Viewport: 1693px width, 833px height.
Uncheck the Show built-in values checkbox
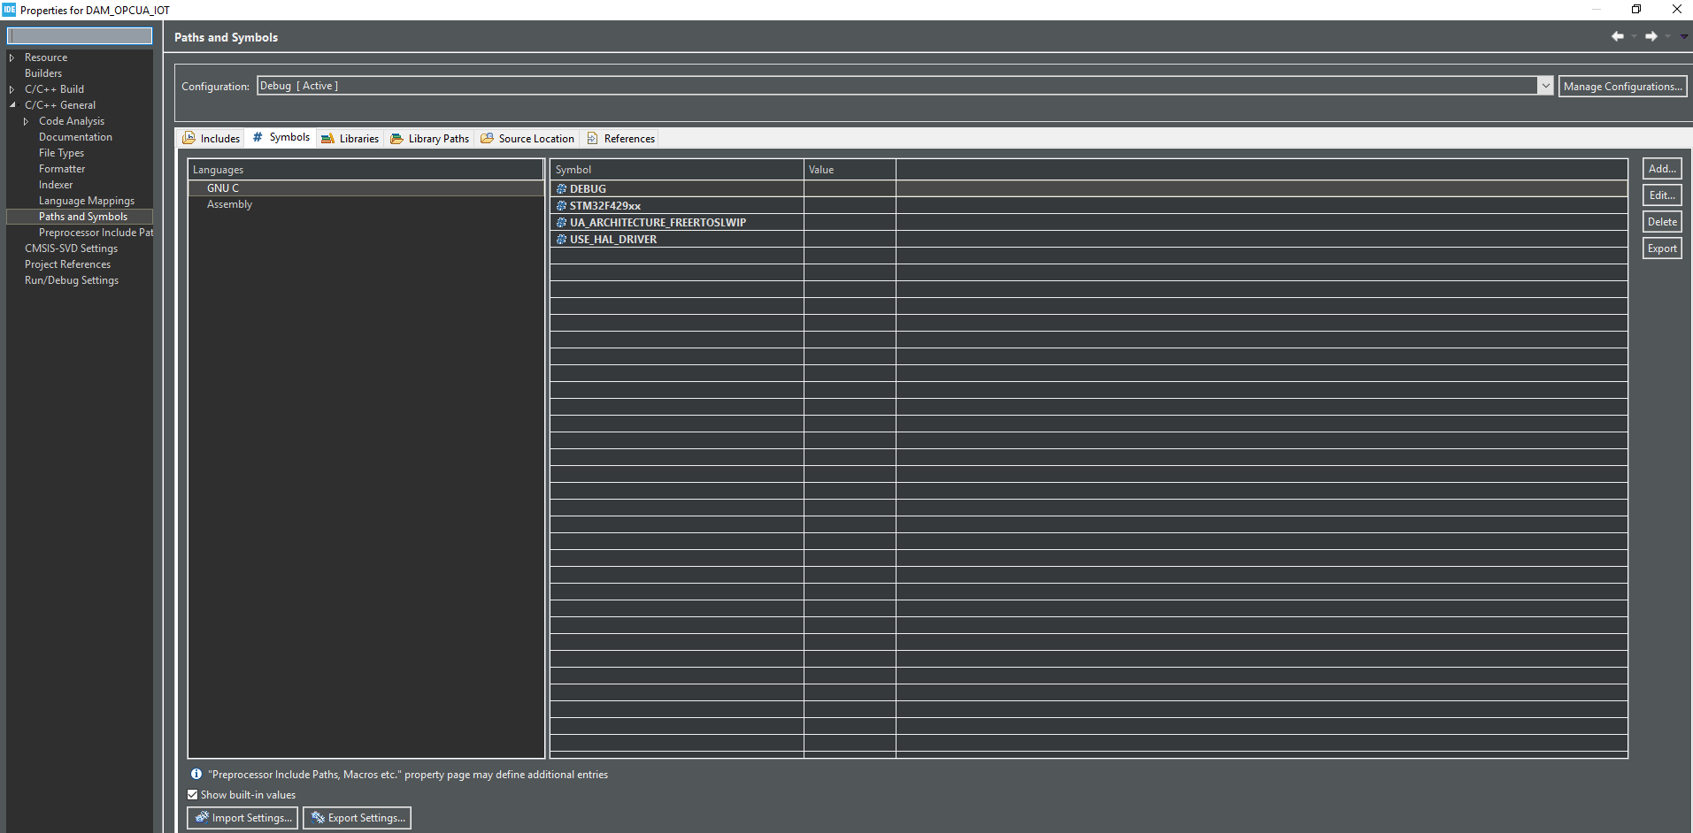click(x=192, y=794)
